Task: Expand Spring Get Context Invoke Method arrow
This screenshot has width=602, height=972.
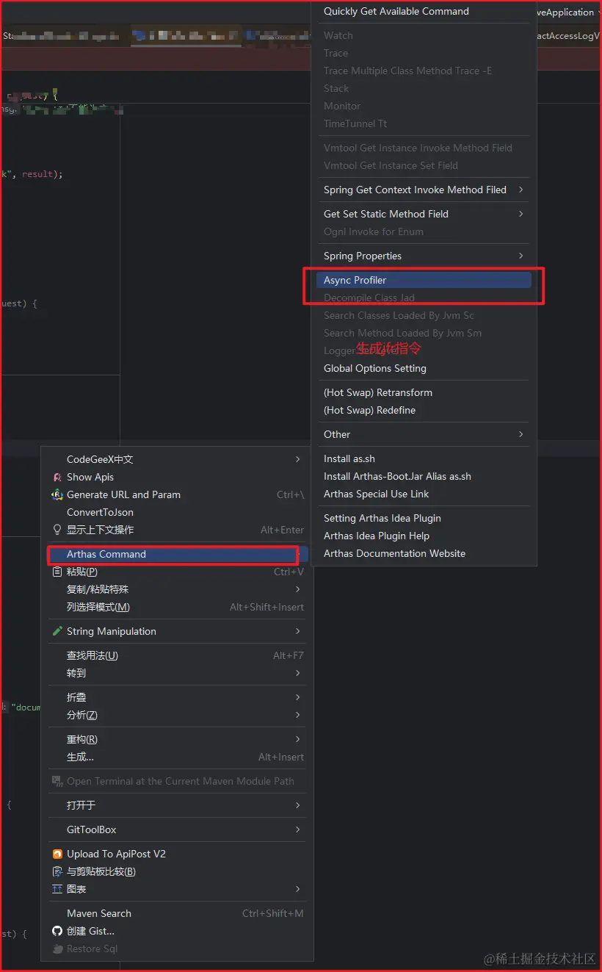Action: 521,190
